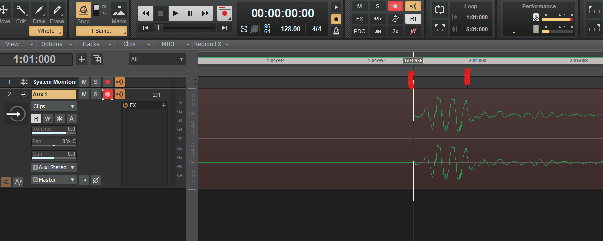Click the small play arrow beside the time display
The image size is (603, 241).
tap(336, 7)
